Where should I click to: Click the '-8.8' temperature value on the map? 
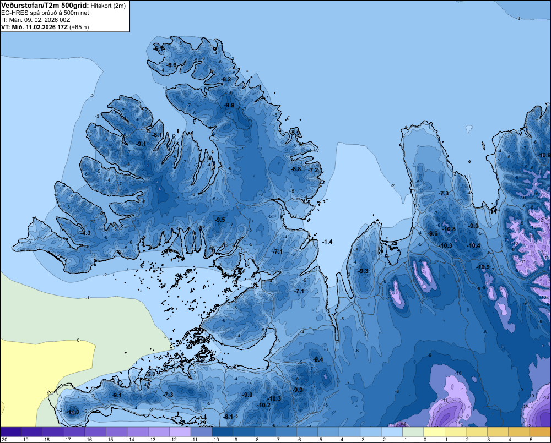[296, 169]
